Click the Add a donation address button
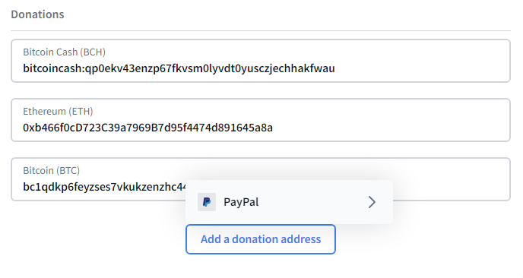Viewport: 523px width, 278px height. [261, 239]
